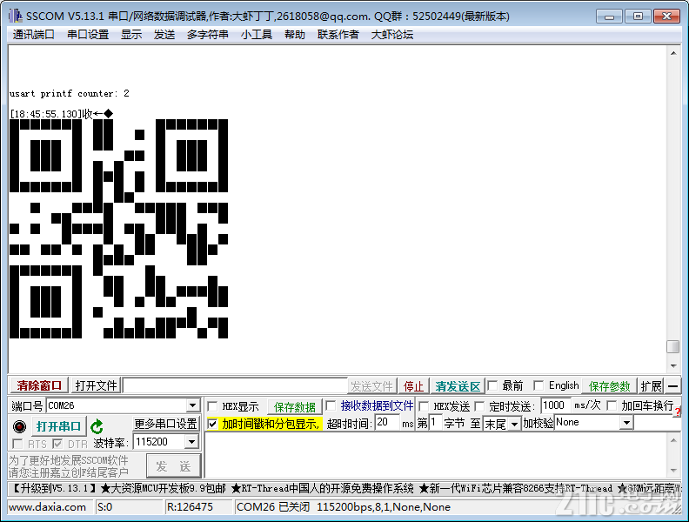Enable 定时发送 checkbox

pyautogui.click(x=480, y=406)
